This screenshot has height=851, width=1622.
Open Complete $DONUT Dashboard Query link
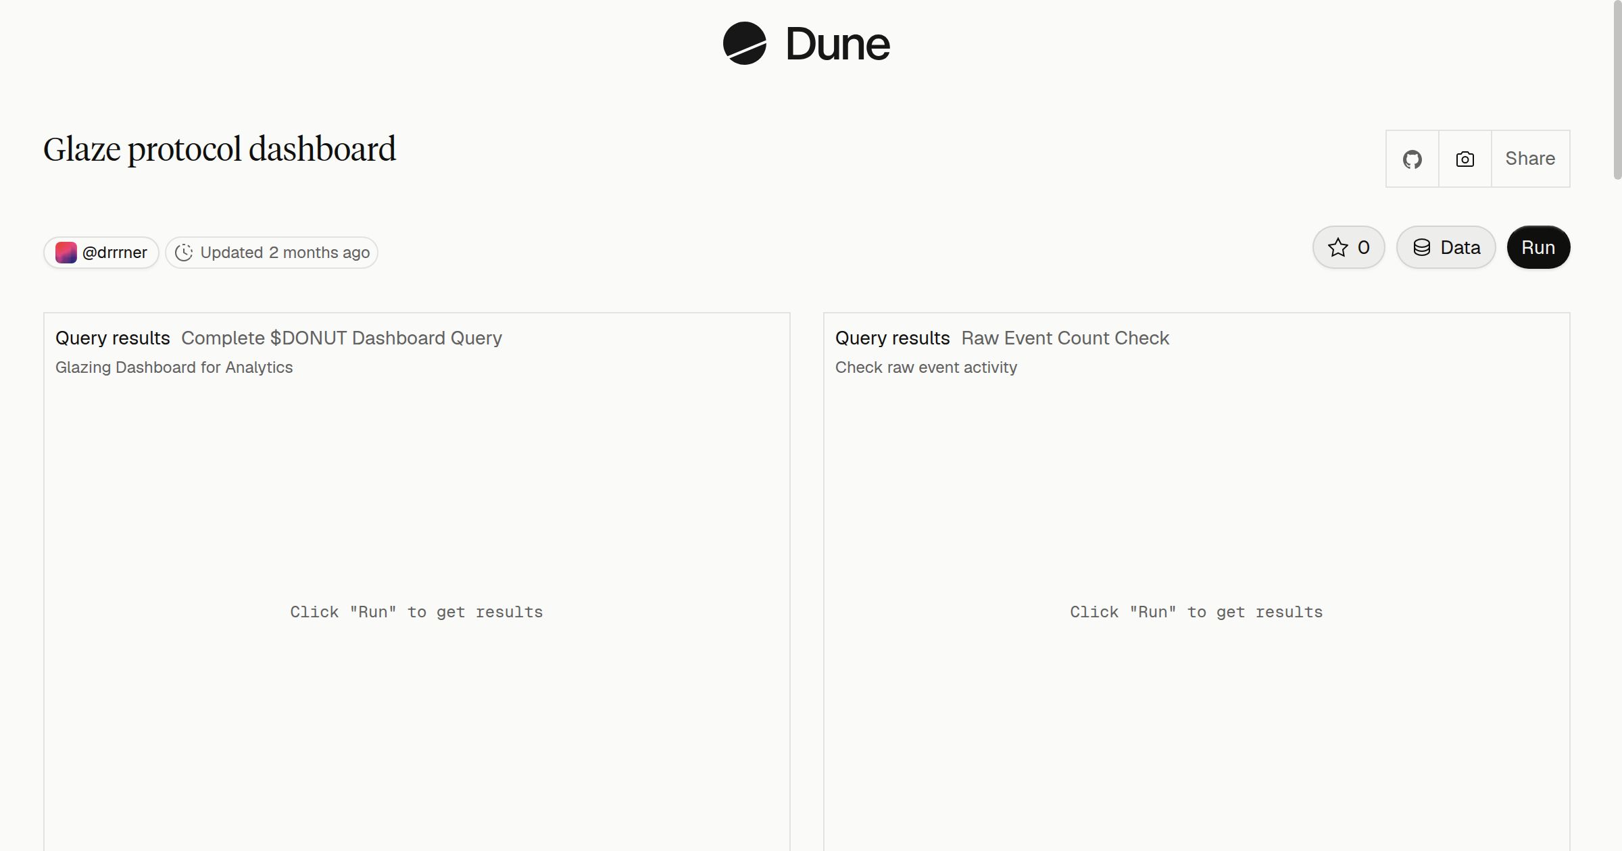(341, 338)
